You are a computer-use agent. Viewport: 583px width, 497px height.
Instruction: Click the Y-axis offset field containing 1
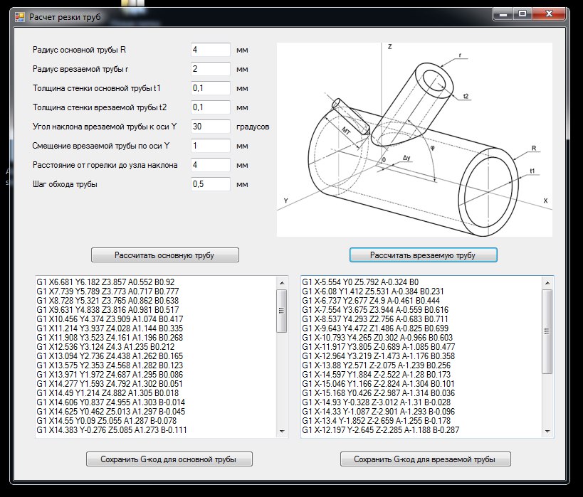click(211, 146)
